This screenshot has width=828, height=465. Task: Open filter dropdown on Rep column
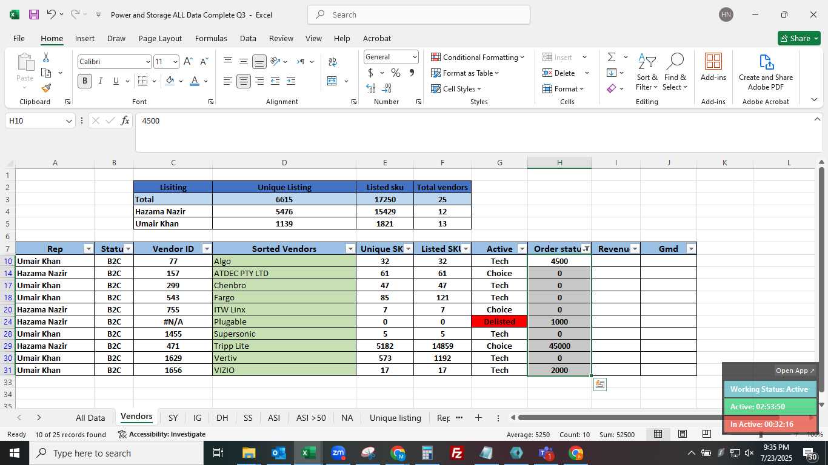(x=89, y=249)
